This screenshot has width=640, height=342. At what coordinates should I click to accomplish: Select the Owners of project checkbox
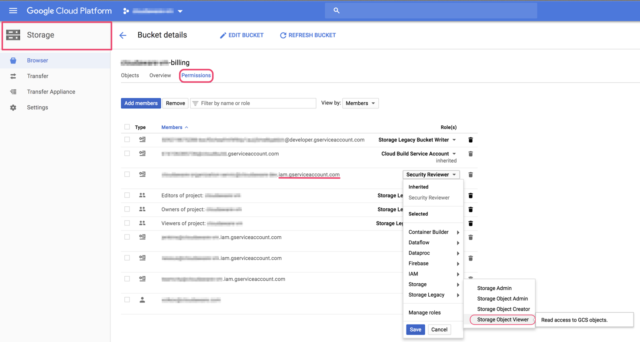[127, 209]
